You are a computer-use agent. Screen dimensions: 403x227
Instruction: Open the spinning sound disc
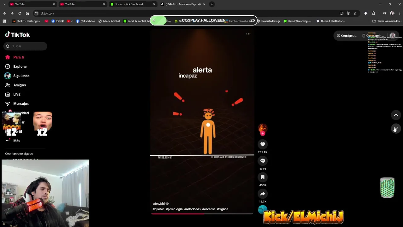click(x=263, y=210)
